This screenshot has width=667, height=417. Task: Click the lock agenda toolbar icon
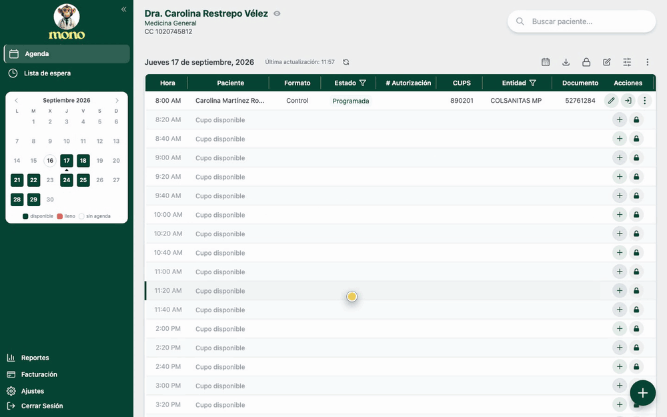pos(586,62)
